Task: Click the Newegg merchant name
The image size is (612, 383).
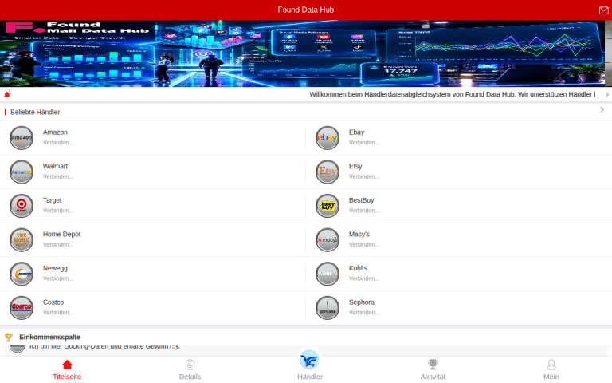Action: click(x=55, y=268)
